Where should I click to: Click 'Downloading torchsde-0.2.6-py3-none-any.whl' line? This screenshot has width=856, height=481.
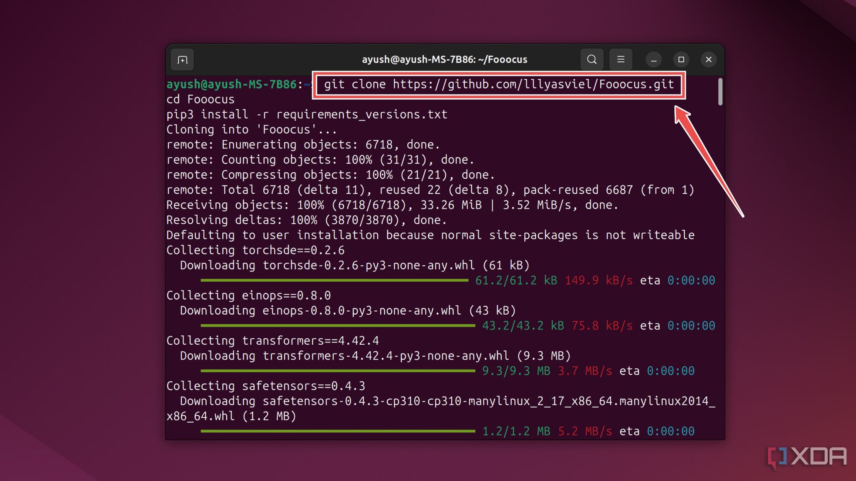(x=355, y=265)
